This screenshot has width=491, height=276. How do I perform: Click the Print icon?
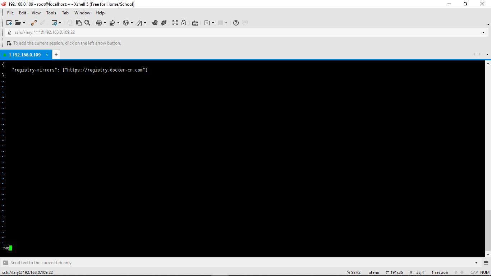pos(99,23)
